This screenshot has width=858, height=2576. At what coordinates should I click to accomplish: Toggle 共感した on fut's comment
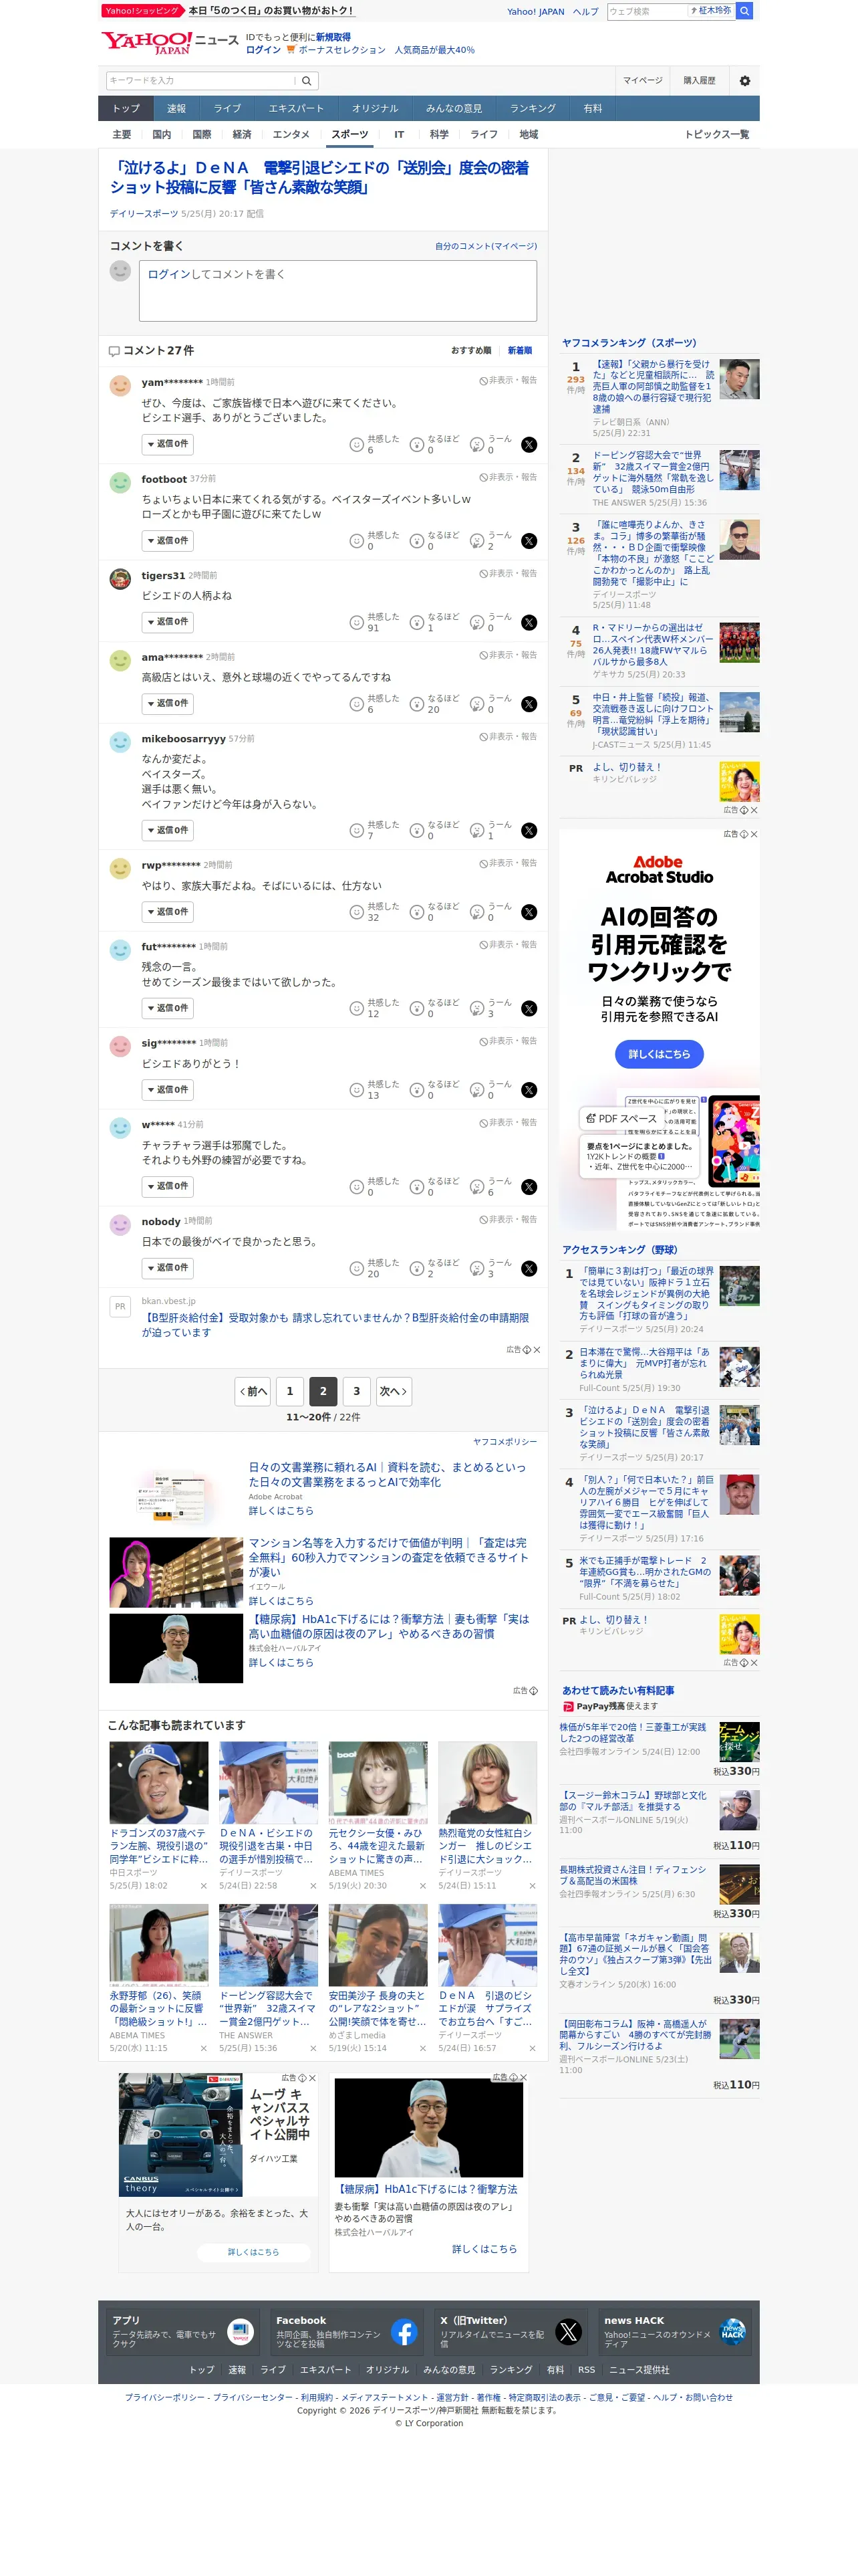pyautogui.click(x=374, y=1008)
